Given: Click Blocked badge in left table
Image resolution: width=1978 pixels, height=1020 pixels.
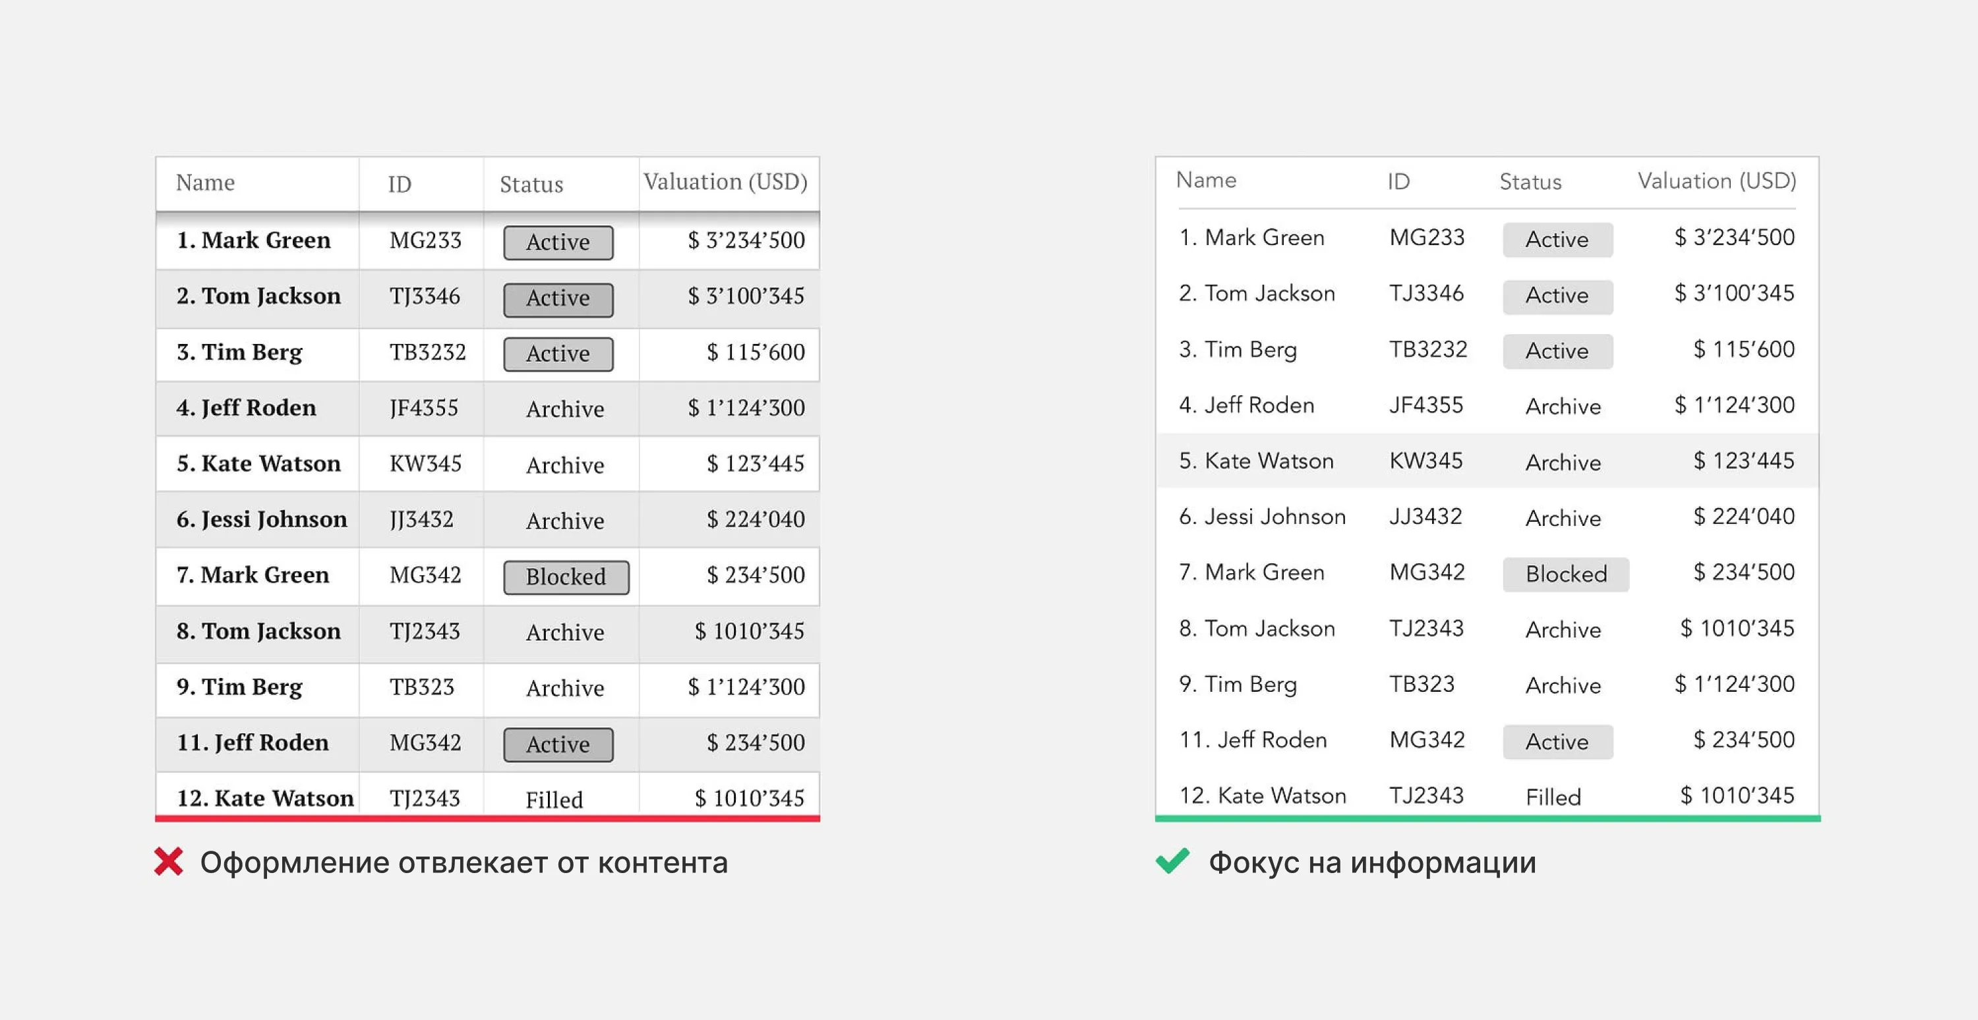Looking at the screenshot, I should pos(566,577).
